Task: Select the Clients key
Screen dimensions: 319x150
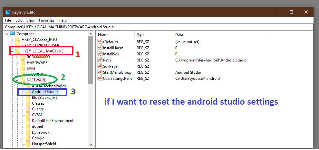Action: [38, 109]
